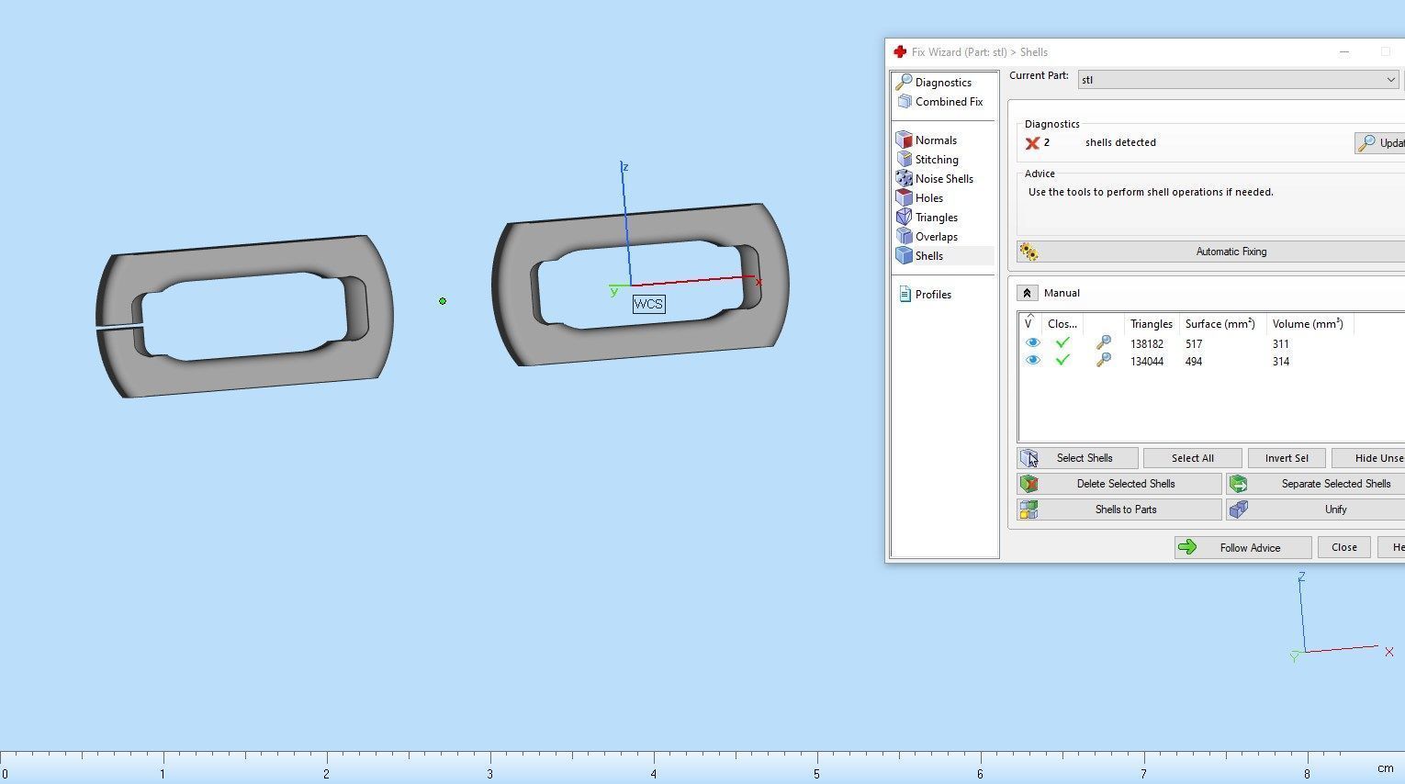The width and height of the screenshot is (1405, 784).
Task: Click Select All shells
Action: click(1193, 458)
